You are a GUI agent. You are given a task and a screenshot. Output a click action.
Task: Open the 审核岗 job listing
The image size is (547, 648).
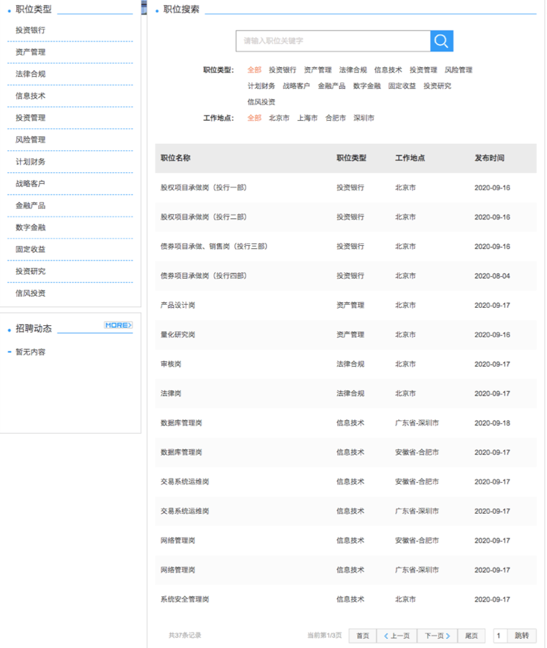tap(171, 364)
